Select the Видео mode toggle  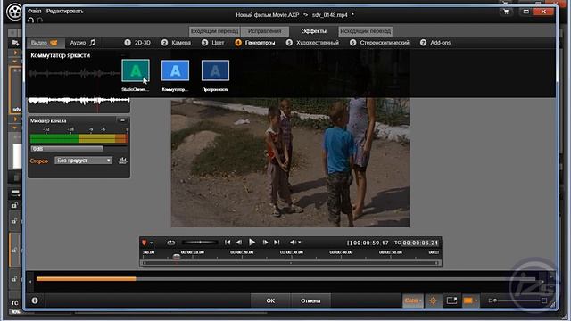(46, 43)
